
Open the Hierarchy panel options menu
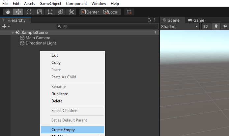(x=155, y=20)
